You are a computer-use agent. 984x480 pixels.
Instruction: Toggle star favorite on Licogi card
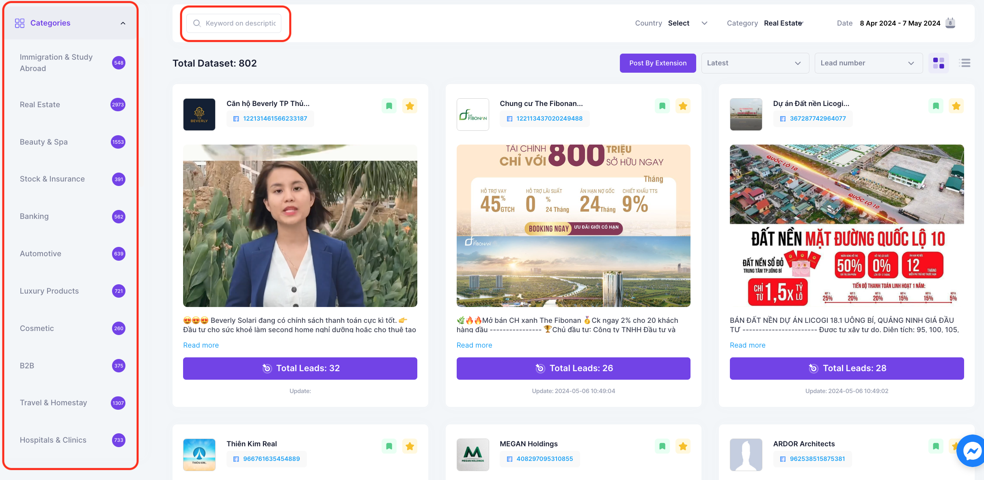click(x=956, y=106)
